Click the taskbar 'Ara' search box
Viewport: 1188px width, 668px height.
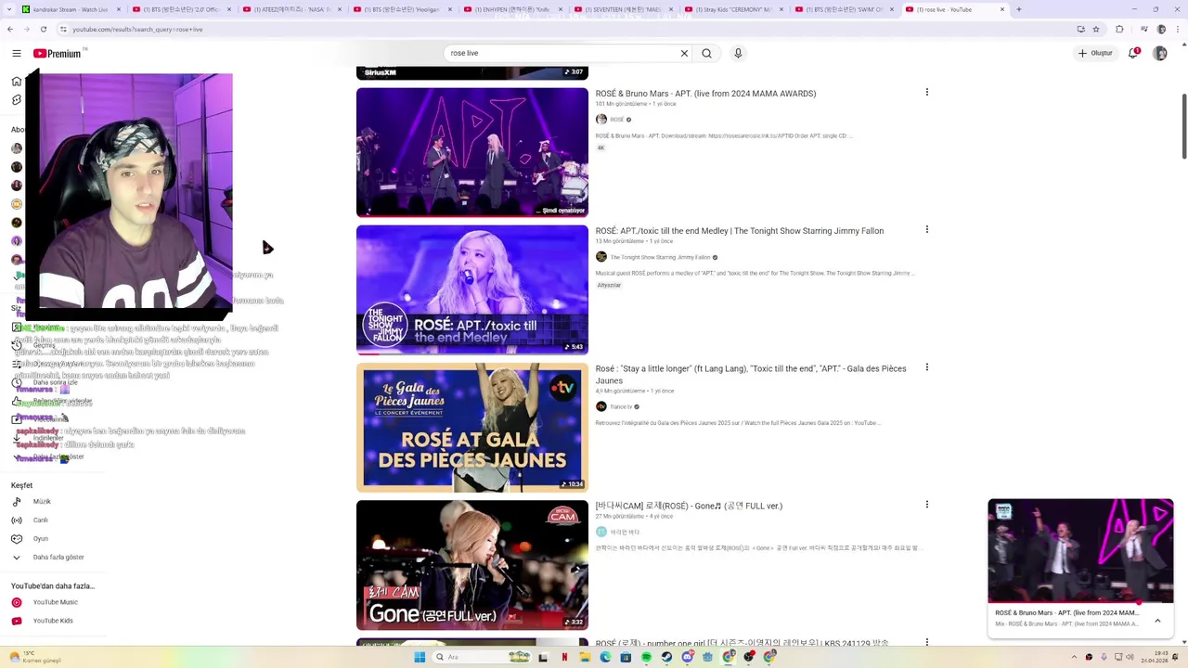coord(484,657)
